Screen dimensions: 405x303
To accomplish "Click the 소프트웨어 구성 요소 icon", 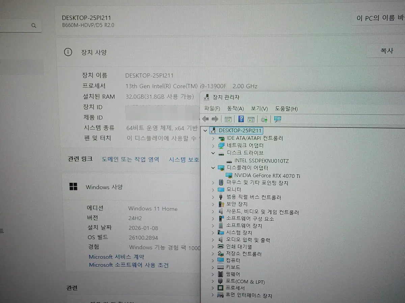I will 221,219.
